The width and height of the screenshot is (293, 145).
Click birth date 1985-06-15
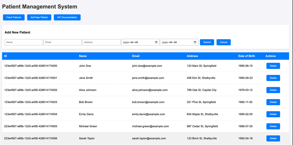[245, 66]
